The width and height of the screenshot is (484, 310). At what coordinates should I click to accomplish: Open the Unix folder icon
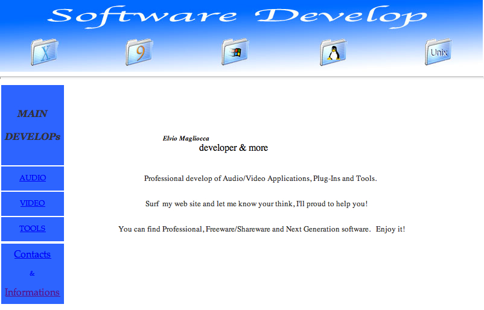point(438,52)
